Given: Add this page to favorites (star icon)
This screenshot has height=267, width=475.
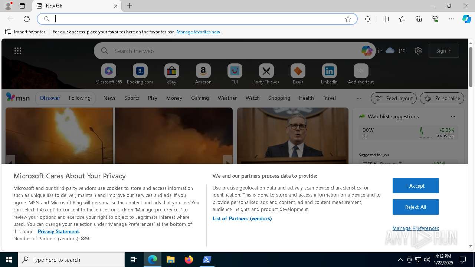Looking at the screenshot, I should [348, 19].
